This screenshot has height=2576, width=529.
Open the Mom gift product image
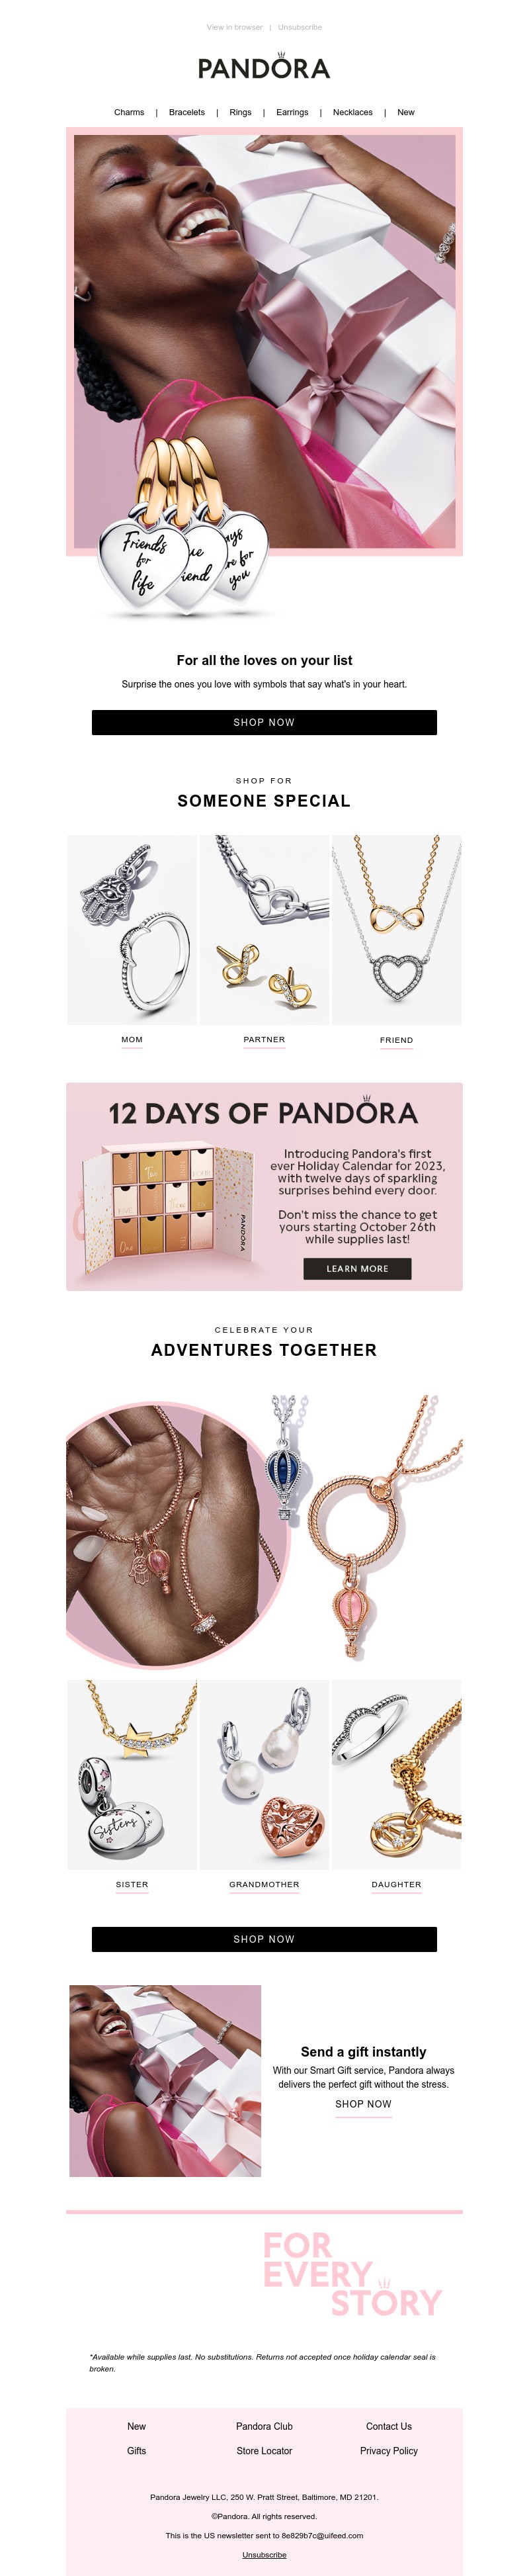(132, 930)
